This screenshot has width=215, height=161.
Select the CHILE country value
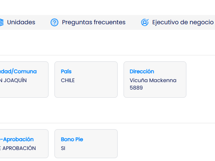click(68, 80)
